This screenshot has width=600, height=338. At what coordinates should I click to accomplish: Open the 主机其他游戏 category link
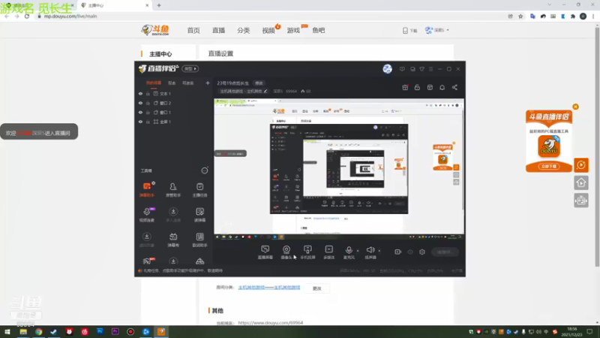[x=269, y=288]
